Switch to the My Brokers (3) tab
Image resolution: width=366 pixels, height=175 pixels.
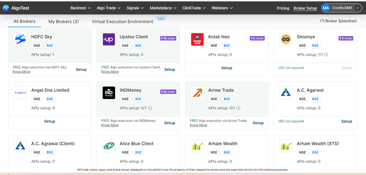[64, 21]
